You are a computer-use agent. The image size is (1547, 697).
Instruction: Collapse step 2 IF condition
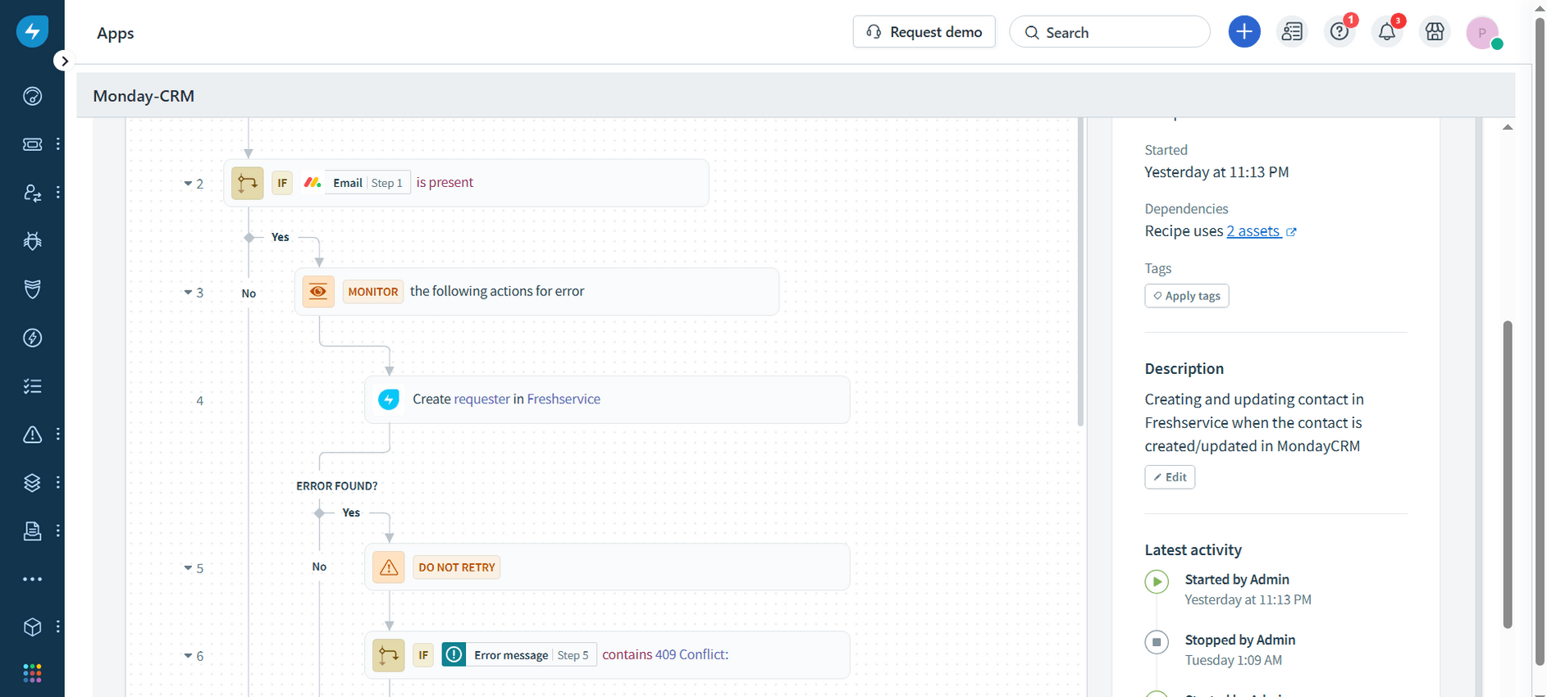[188, 184]
